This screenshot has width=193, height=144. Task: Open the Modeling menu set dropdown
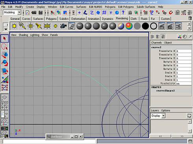pos(19,13)
